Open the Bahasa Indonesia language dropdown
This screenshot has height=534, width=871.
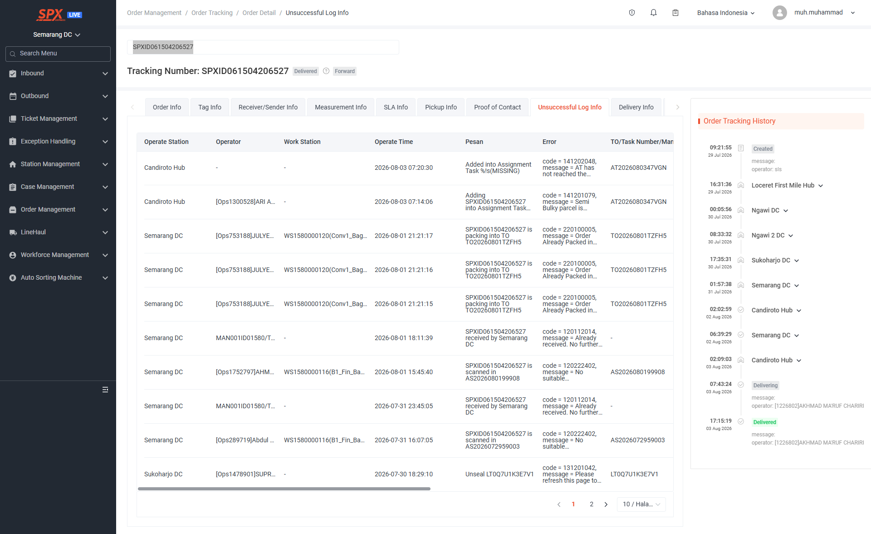tap(726, 13)
